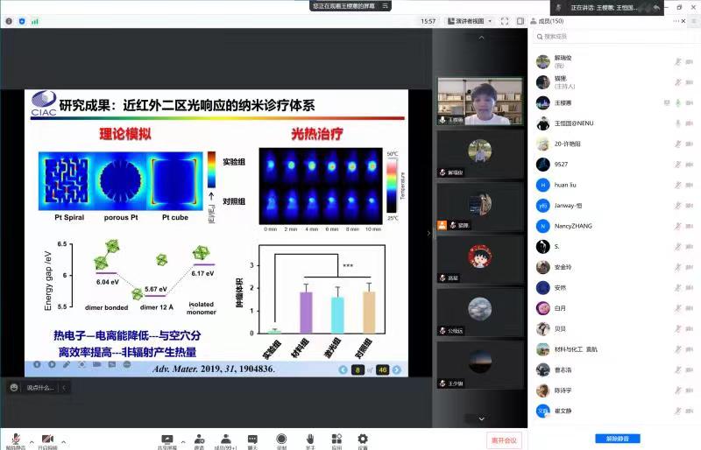Open the invite icon in toolbar

[x=198, y=439]
